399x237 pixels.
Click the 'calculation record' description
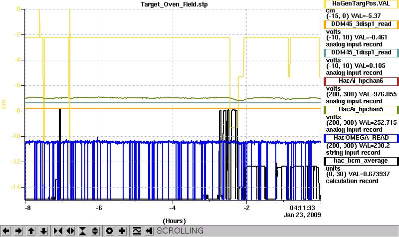point(352,181)
